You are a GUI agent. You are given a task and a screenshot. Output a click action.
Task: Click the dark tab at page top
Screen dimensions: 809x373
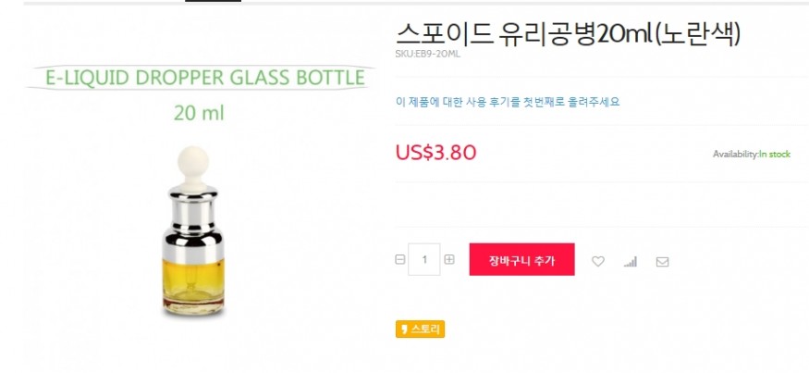pos(213,1)
